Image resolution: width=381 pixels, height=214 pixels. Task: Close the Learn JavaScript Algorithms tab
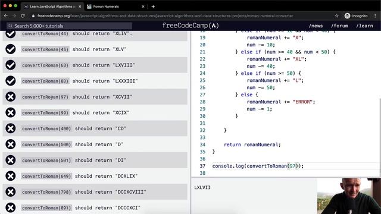80,7
